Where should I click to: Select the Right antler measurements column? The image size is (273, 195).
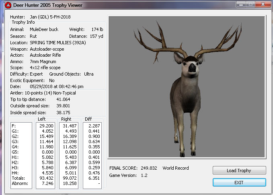click(68, 155)
